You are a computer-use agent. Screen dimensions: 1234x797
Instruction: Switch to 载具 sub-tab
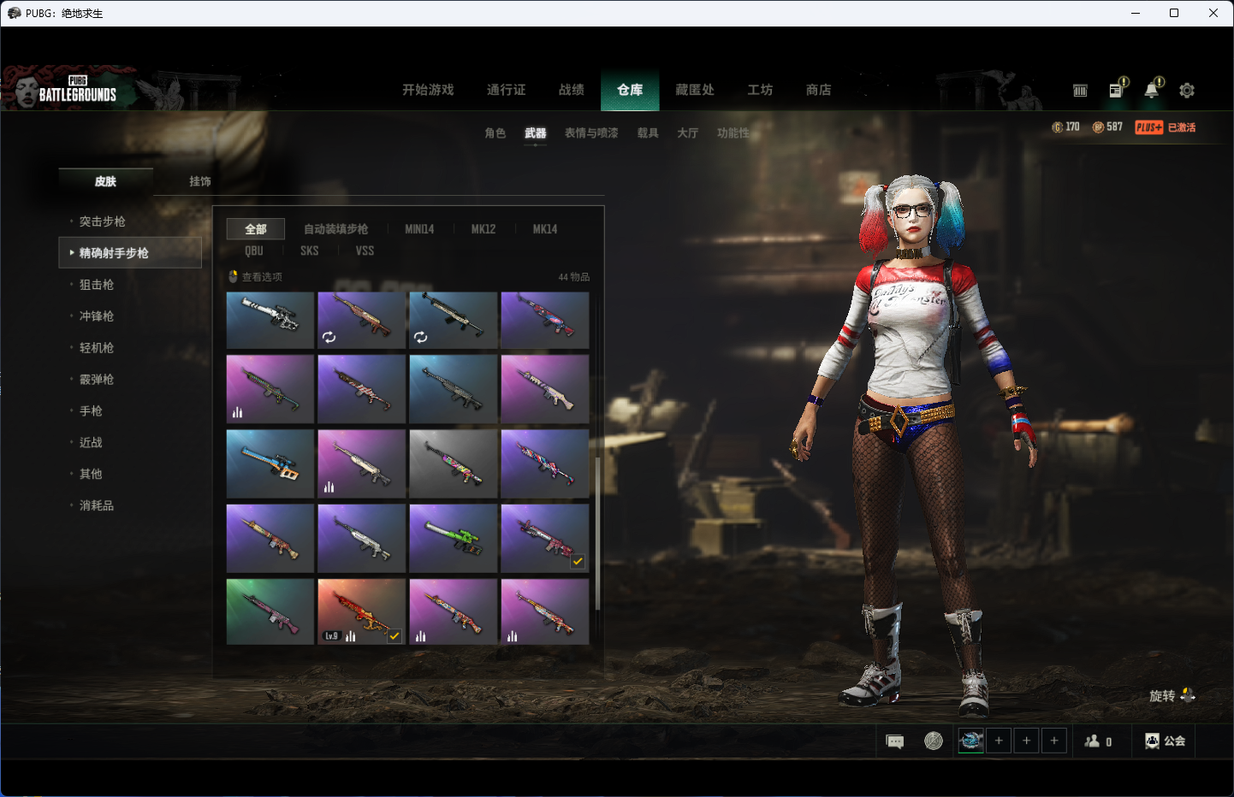point(648,133)
